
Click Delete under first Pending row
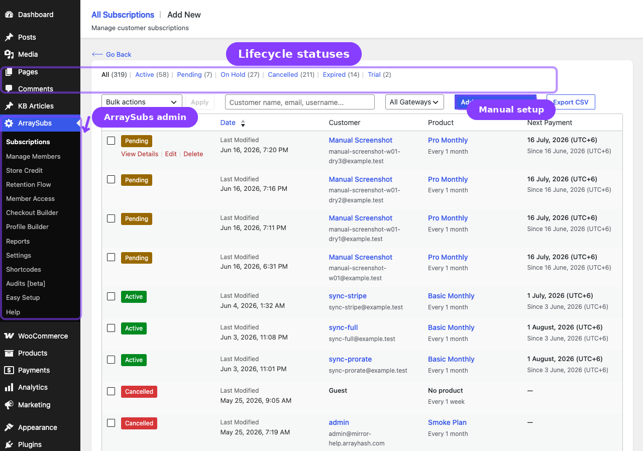click(193, 154)
